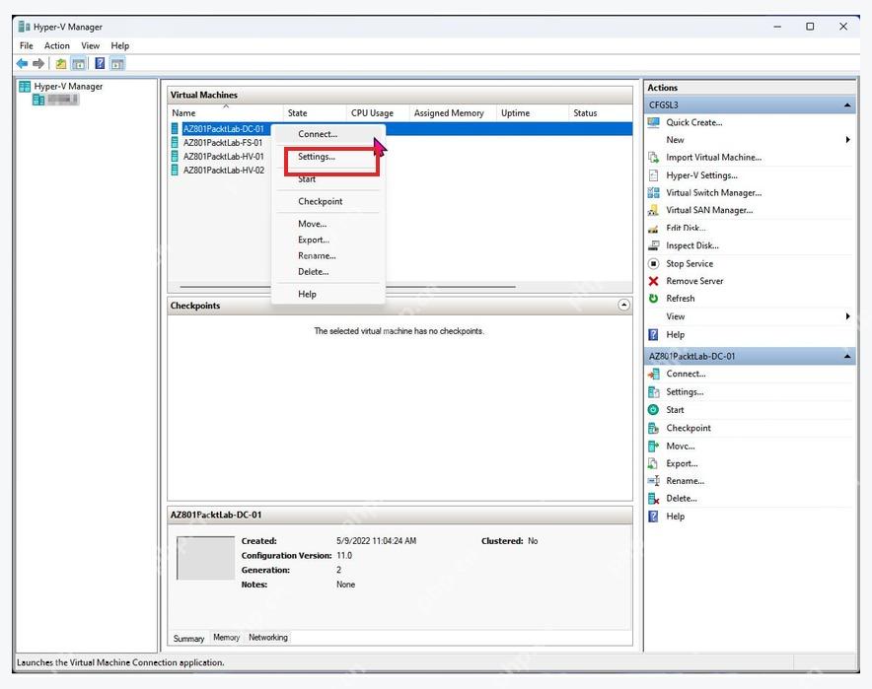Click the Import Virtual Machine icon
872x689 pixels.
click(x=653, y=158)
